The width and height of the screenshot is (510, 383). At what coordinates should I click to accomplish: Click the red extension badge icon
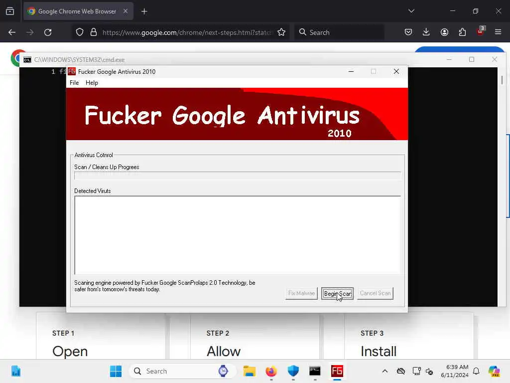[x=481, y=31]
